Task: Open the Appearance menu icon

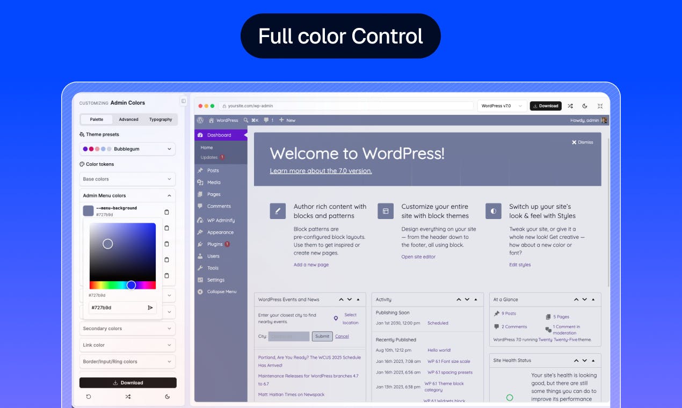Action: click(200, 232)
